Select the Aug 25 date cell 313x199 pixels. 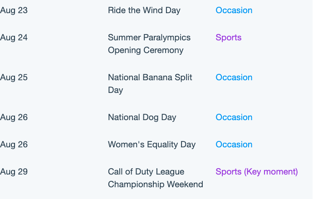click(14, 78)
